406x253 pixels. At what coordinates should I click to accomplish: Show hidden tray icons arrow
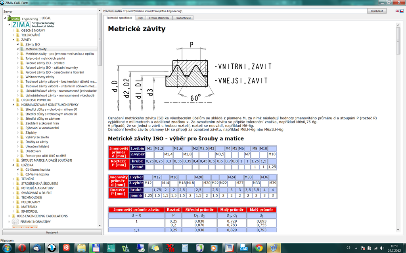click(x=356, y=248)
